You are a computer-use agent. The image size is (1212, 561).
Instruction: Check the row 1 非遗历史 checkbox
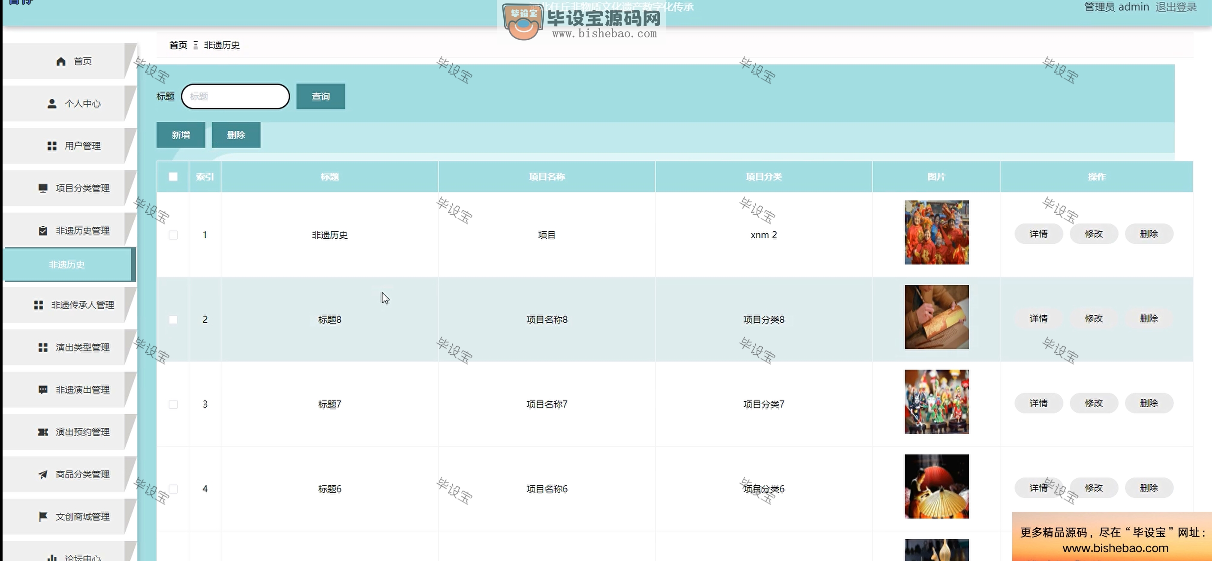pos(173,235)
